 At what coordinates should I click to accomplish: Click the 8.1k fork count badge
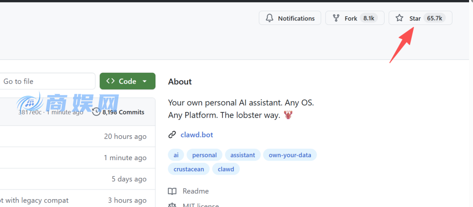368,18
